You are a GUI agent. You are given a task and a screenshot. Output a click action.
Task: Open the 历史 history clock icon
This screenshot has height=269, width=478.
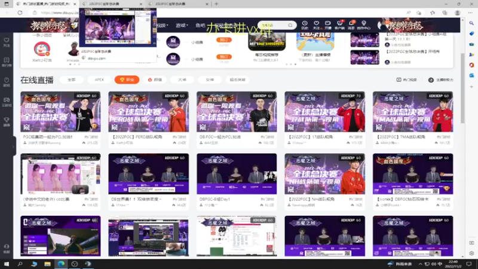click(305, 25)
